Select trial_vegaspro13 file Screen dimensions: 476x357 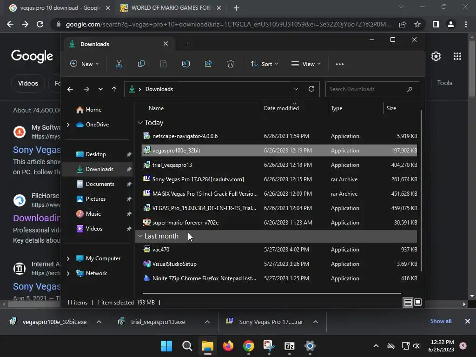(279, 165)
